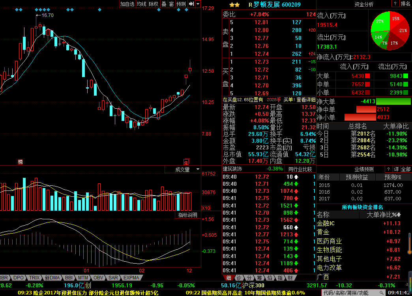Toggle the 叠 overlay chart option
Viewport: 412px width, 296px height.
pos(164,4)
